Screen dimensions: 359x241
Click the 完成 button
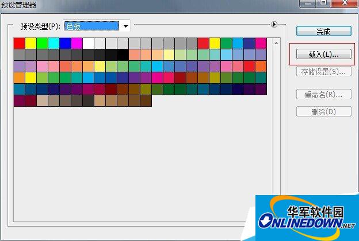point(324,32)
